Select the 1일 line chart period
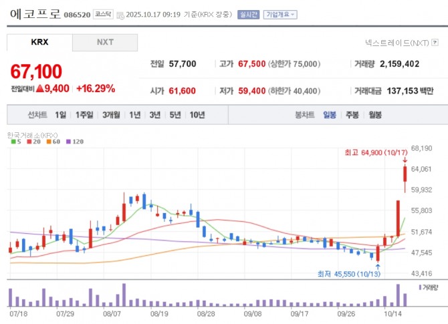The height and width of the screenshot is (324, 448). tap(61, 115)
